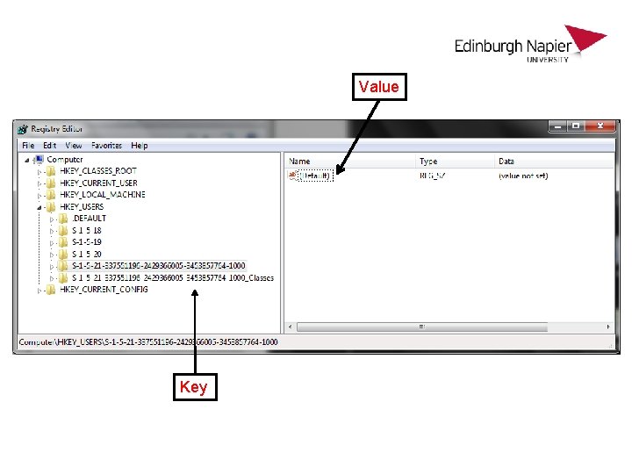This screenshot has width=632, height=474.
Task: Select the HKEY_CURRENT_CONFIG key
Action: pos(104,290)
